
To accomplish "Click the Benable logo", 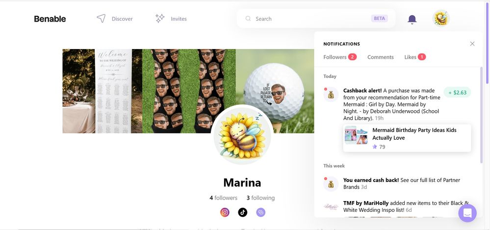I will point(50,19).
